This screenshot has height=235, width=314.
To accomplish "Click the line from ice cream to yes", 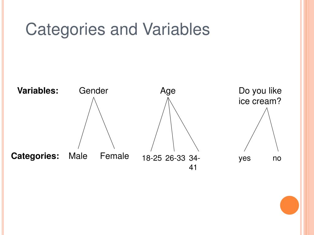I will point(255,129).
